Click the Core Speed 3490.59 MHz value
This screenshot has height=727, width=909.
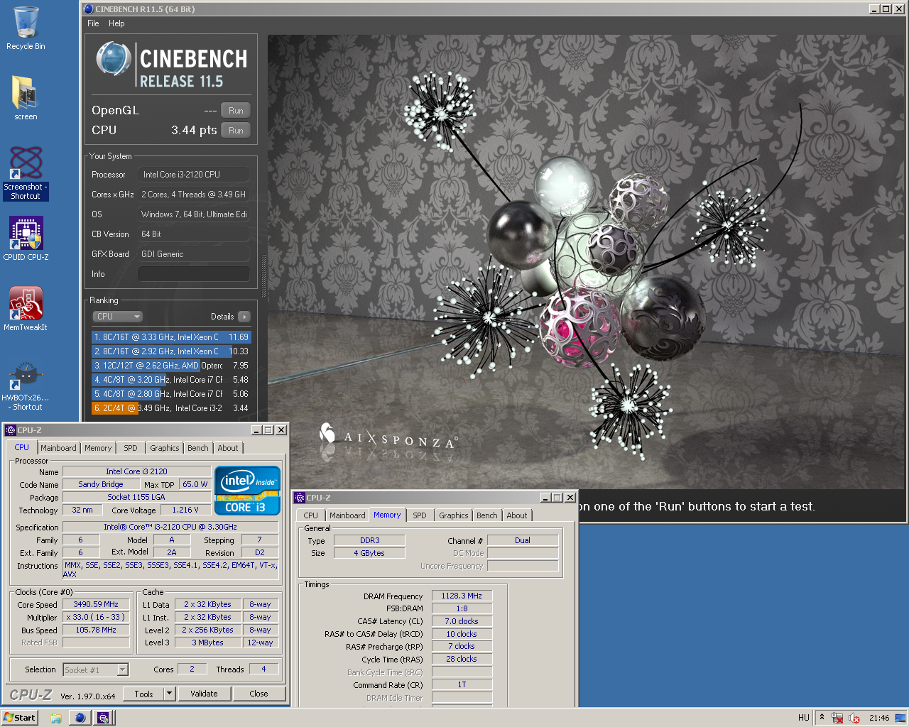[x=96, y=604]
